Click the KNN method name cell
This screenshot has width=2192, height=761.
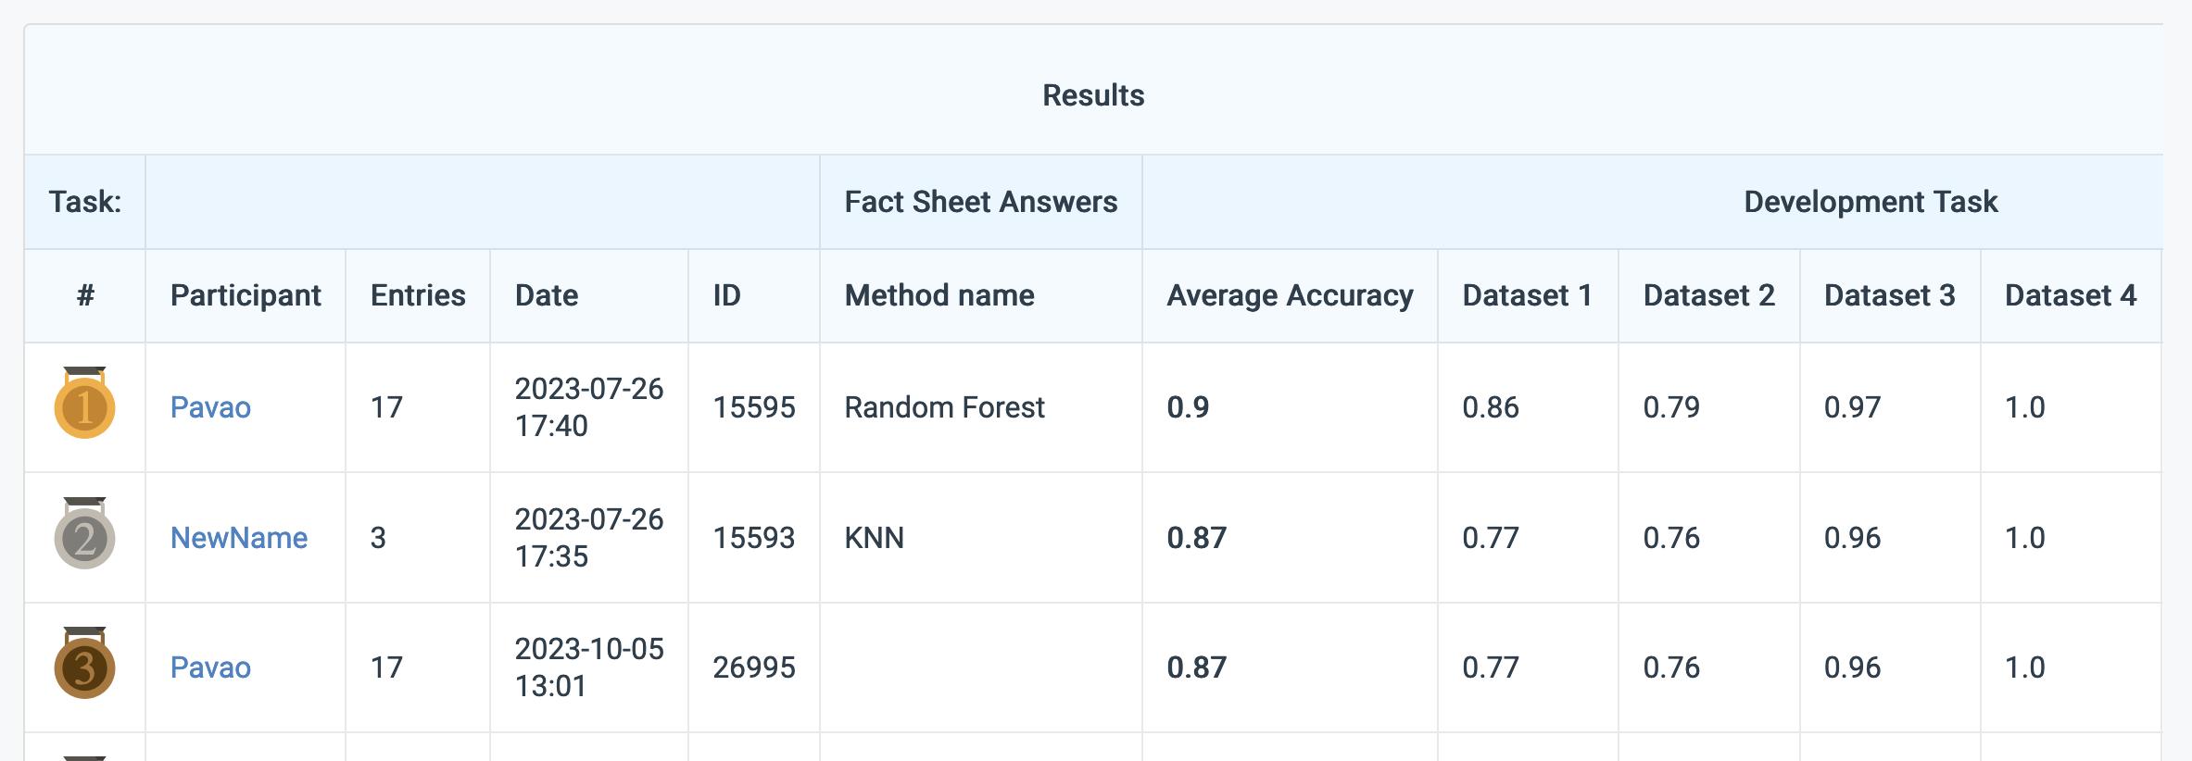[x=874, y=538]
